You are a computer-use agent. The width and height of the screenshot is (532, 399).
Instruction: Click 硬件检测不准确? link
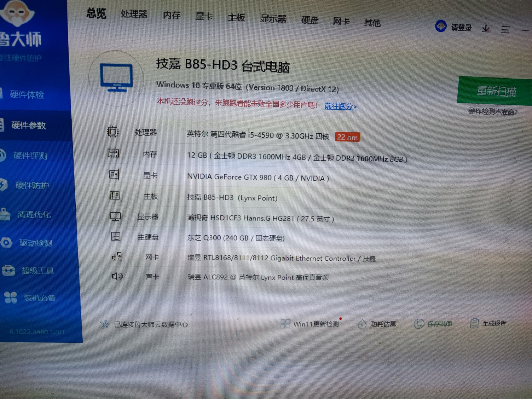pos(493,112)
